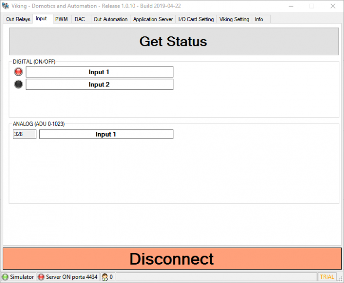Click the Disconnect button
Image resolution: width=344 pixels, height=283 pixels.
pyautogui.click(x=172, y=258)
